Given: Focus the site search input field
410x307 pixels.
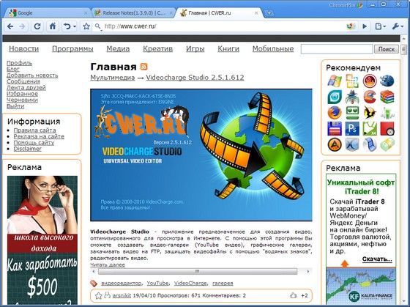Looking at the screenshot, I should coord(337,49).
